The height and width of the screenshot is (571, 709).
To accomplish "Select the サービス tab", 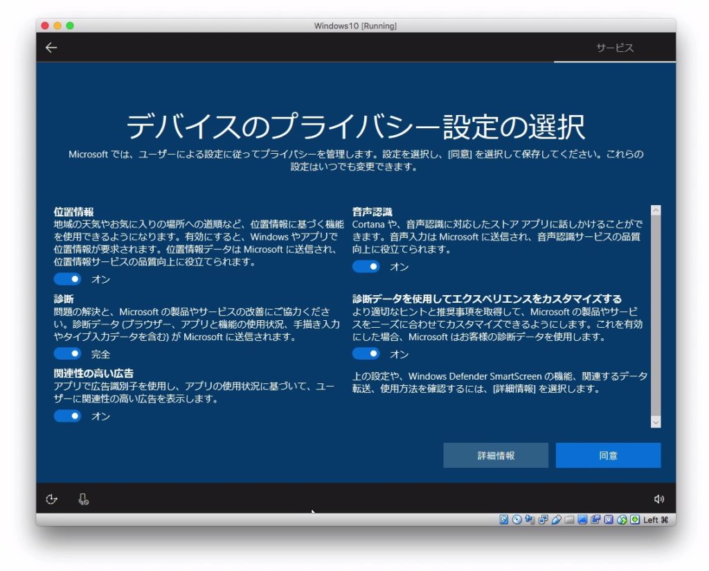I will pyautogui.click(x=615, y=48).
